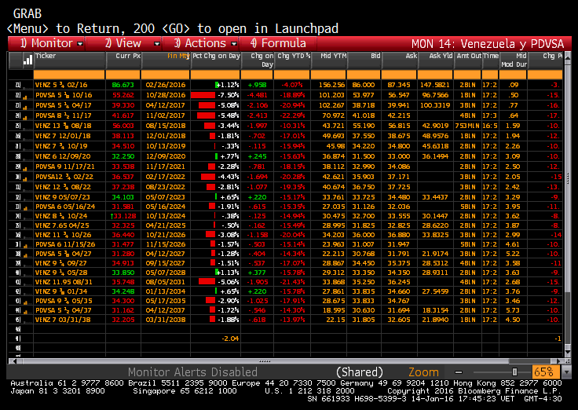The width and height of the screenshot is (578, 410).
Task: Select the VENZ 6 12/09/20 ticker
Action: coord(63,157)
